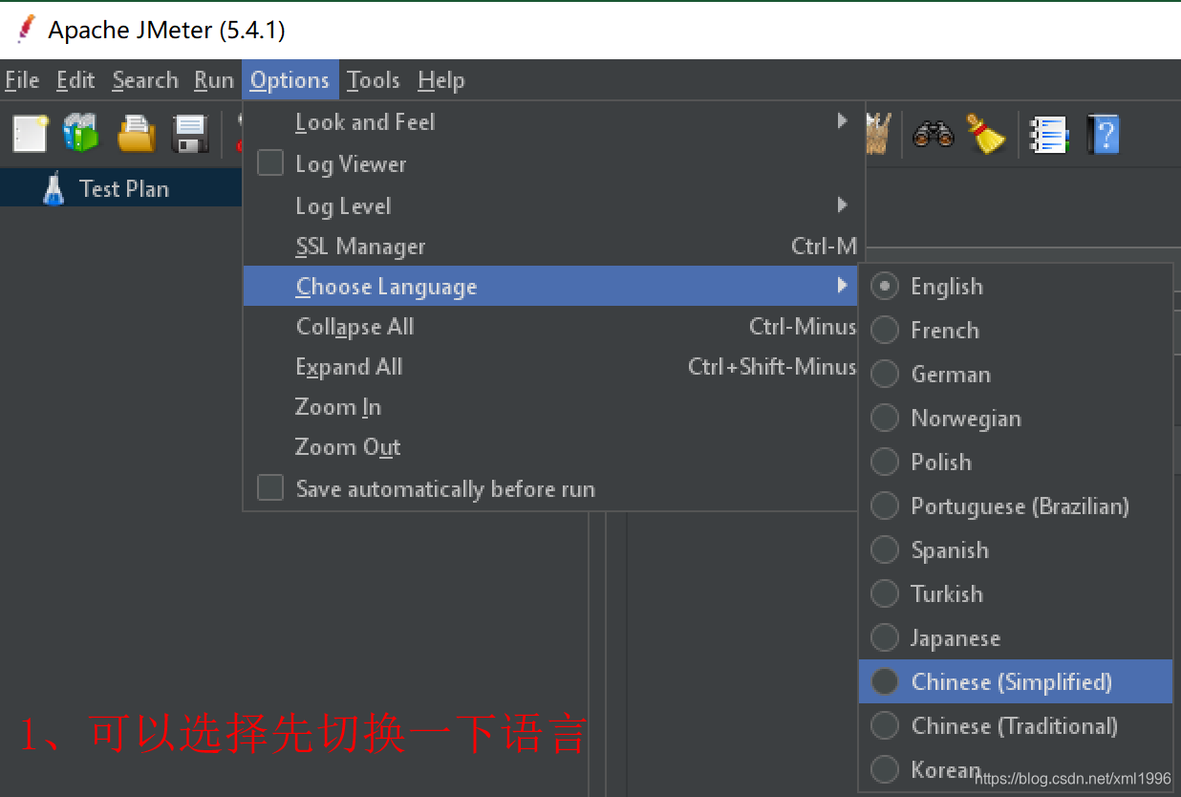This screenshot has height=797, width=1181.
Task: Click the broom Reset Search icon
Action: pyautogui.click(x=986, y=134)
